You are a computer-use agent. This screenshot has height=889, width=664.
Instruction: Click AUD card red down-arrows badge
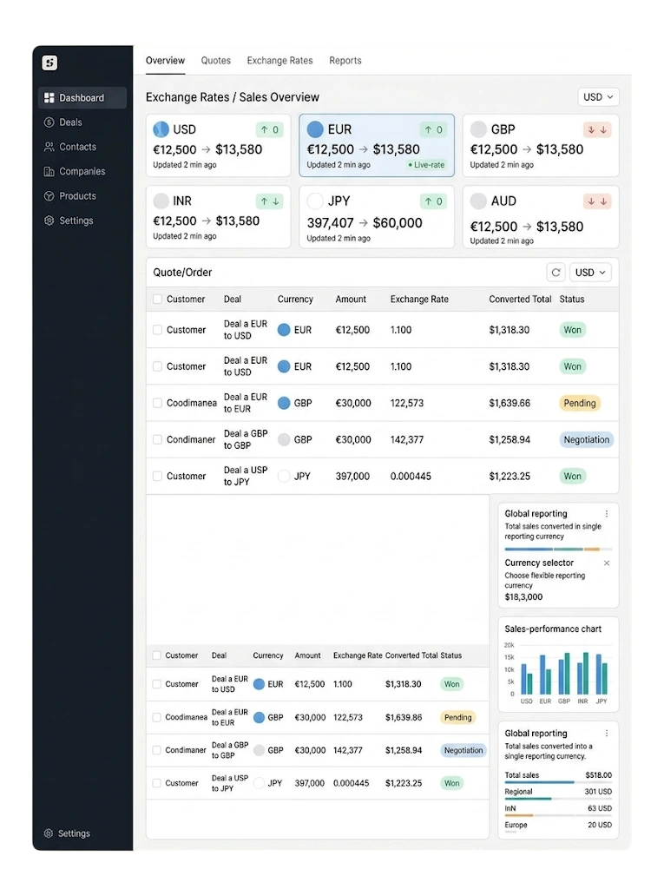click(x=597, y=201)
